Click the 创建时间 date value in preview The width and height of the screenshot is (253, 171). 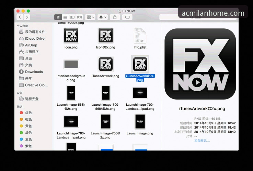click(215, 123)
